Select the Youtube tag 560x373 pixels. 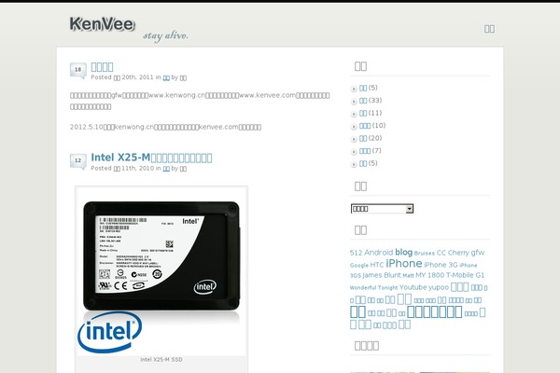coord(413,287)
